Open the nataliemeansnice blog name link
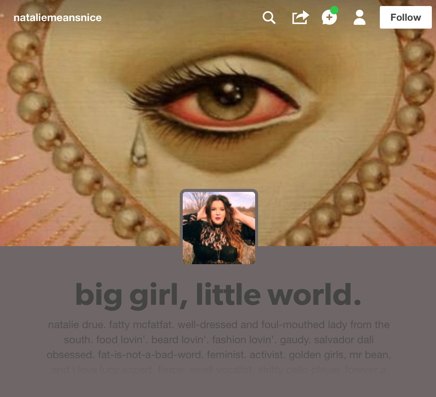Screen dimensions: 436x397 58,17
